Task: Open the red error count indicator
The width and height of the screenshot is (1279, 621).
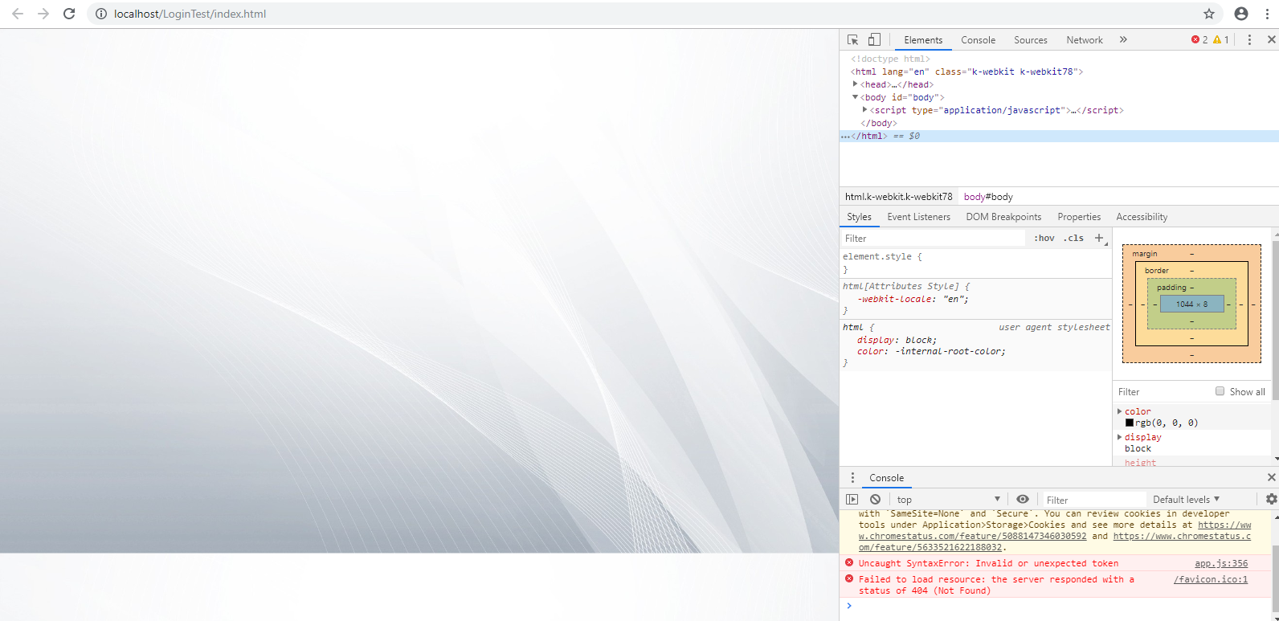Action: (x=1199, y=39)
